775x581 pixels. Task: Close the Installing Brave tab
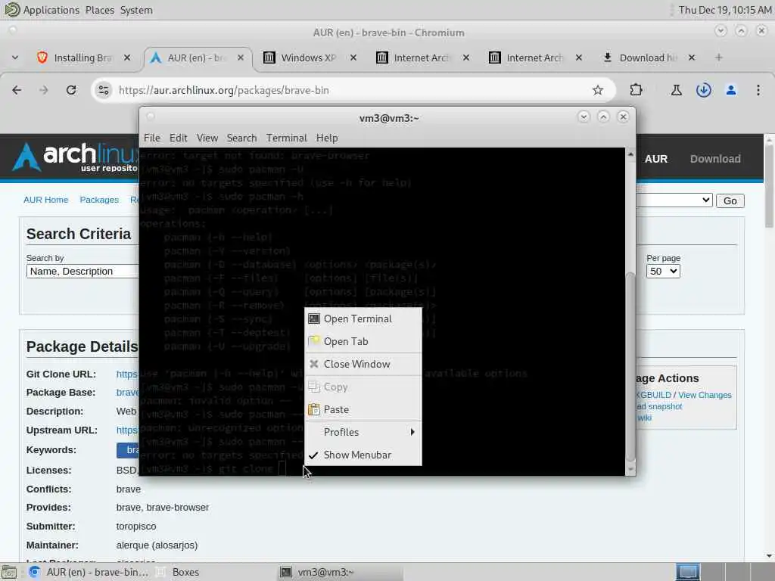[127, 57]
